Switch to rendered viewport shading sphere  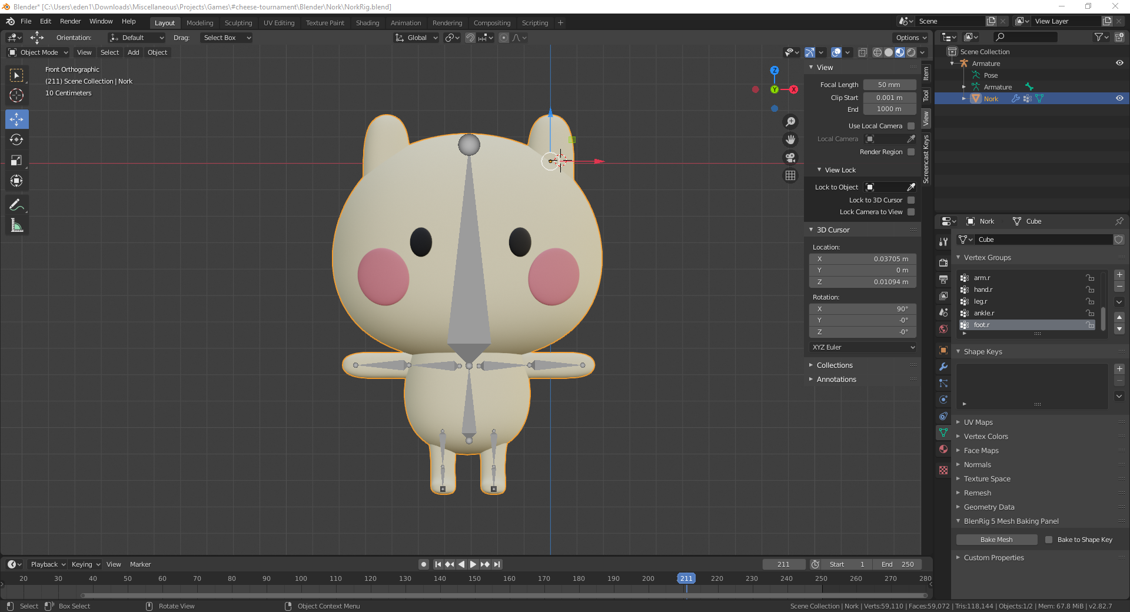pyautogui.click(x=911, y=52)
